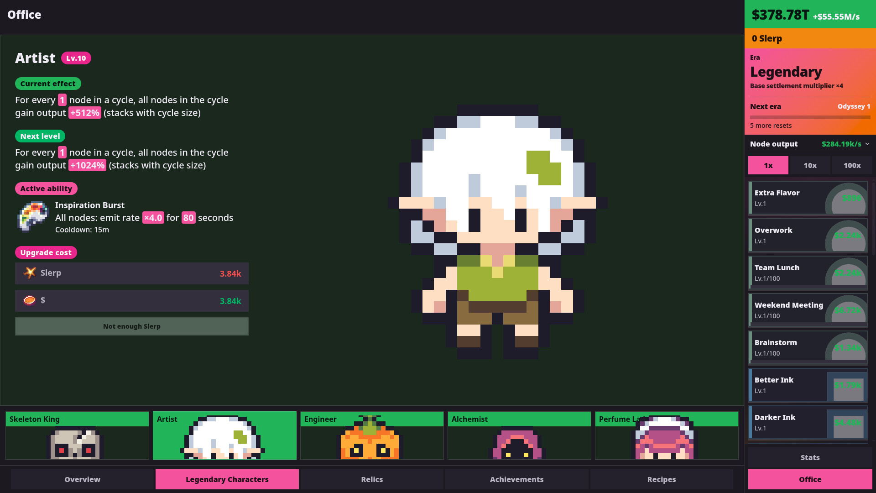Click the Odyssey 1 next era label
The width and height of the screenshot is (876, 493).
click(854, 106)
